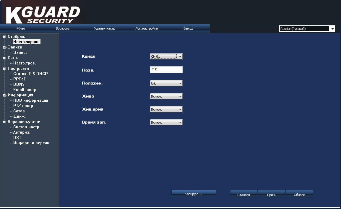This screenshot has width=341, height=209.
Task: Select Настр.трев. tree item
Action: [25, 63]
